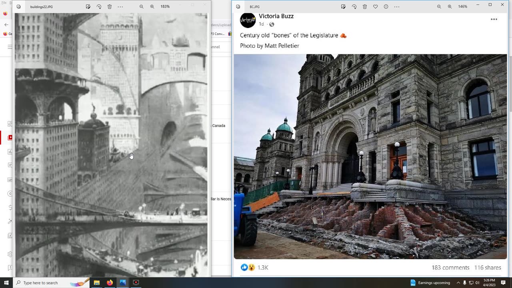Open File Explorer from taskbar
The image size is (512, 288).
96,283
